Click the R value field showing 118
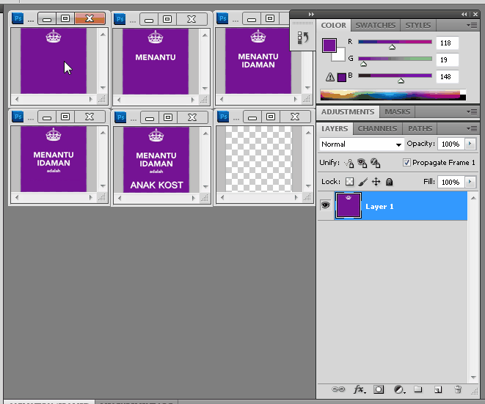This screenshot has width=485, height=404. 447,43
